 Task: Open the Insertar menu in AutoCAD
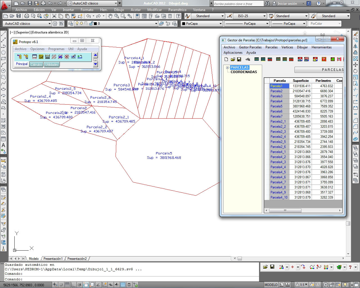tap(68, 10)
